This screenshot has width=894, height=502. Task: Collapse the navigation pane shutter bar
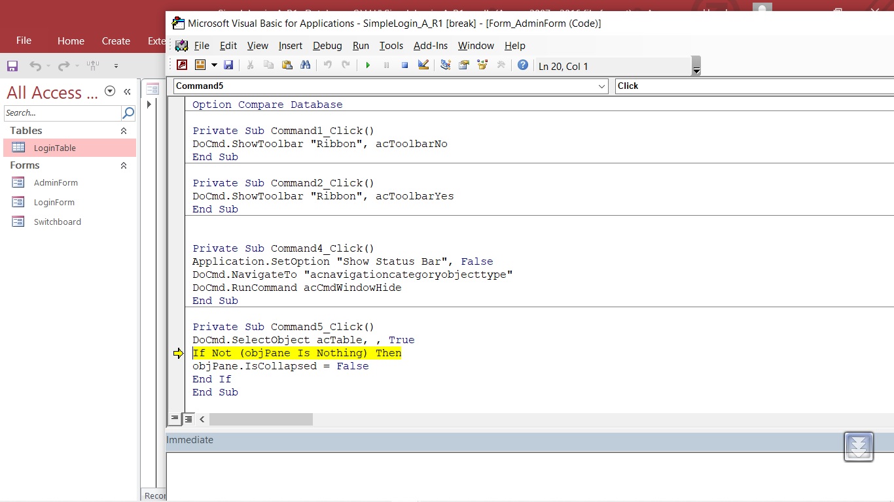pos(127,92)
